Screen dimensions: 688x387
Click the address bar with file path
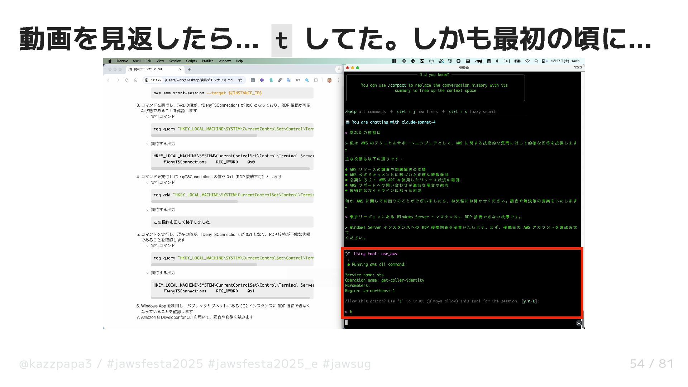click(x=199, y=80)
